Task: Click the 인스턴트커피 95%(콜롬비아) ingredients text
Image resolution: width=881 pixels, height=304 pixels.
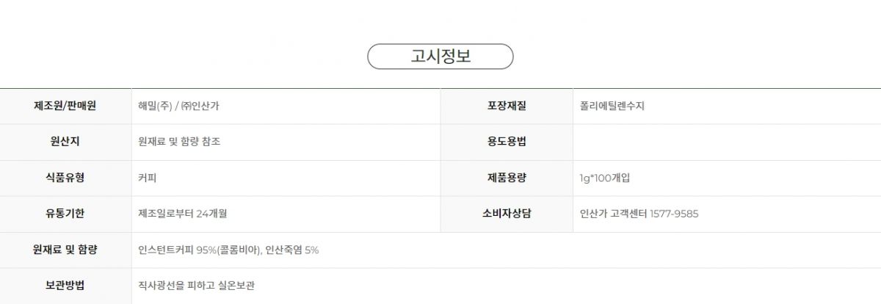Action: pos(200,250)
